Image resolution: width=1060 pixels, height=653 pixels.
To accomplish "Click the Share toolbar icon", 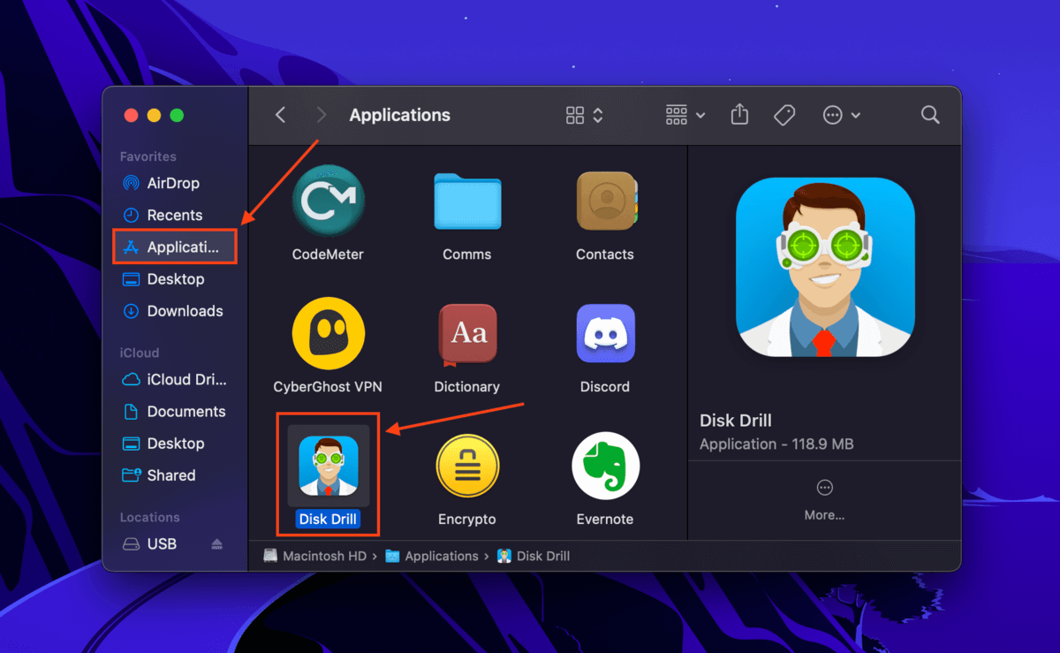I will [739, 115].
